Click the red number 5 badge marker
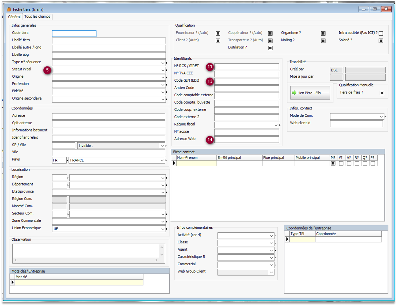This screenshot has height=306, width=397. tap(47, 70)
